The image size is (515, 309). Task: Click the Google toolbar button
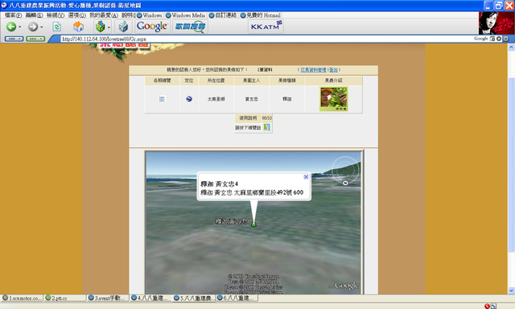pos(152,27)
